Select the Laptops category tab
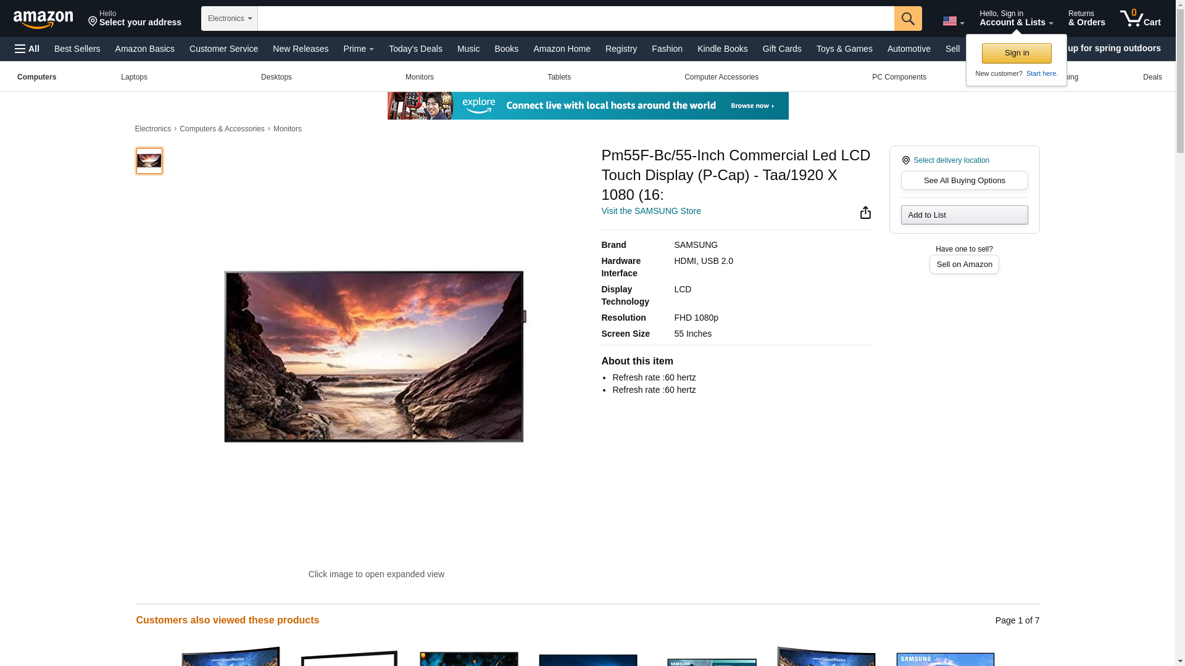Viewport: 1185px width, 666px height. (134, 77)
